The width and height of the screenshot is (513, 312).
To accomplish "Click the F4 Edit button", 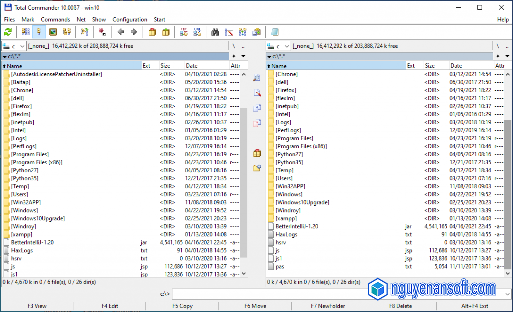I will coord(110,306).
